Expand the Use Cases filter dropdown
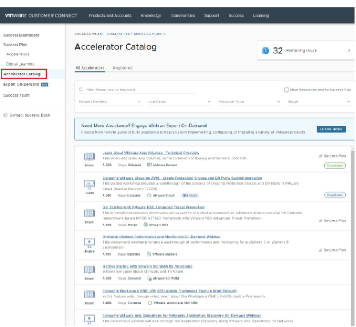 coord(179,102)
